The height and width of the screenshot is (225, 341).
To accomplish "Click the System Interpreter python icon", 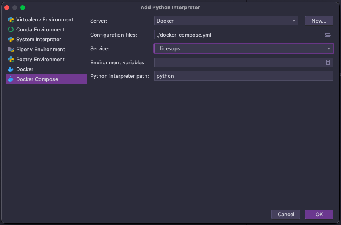I will 11,40.
